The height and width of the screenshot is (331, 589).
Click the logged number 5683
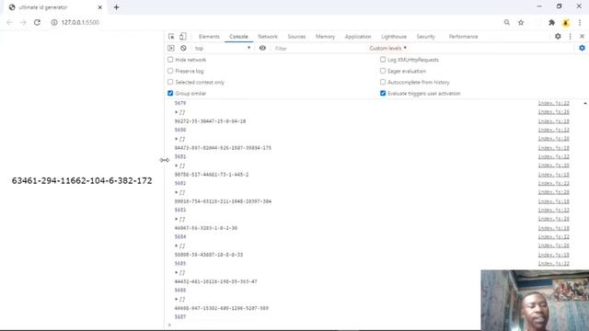pos(180,211)
